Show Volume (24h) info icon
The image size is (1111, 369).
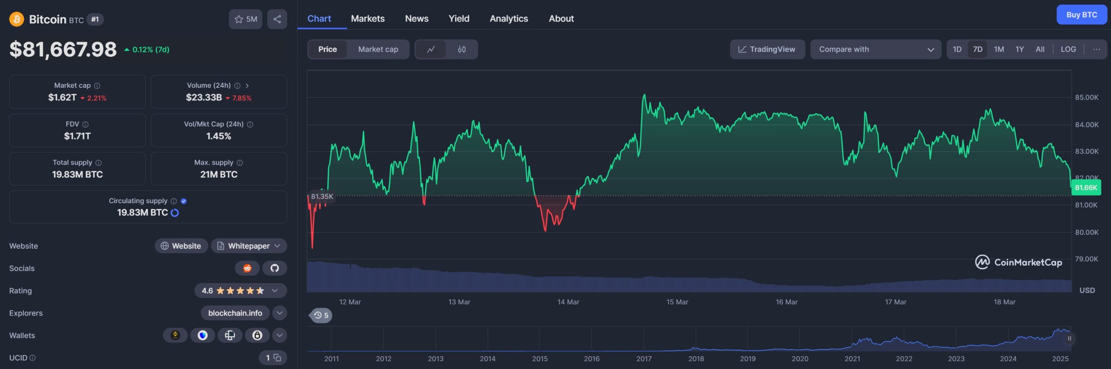pos(237,86)
